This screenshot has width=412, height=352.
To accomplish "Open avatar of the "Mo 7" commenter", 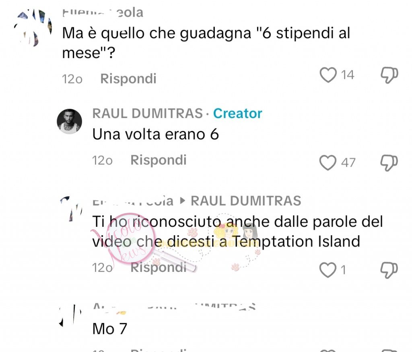I will [x=70, y=315].
